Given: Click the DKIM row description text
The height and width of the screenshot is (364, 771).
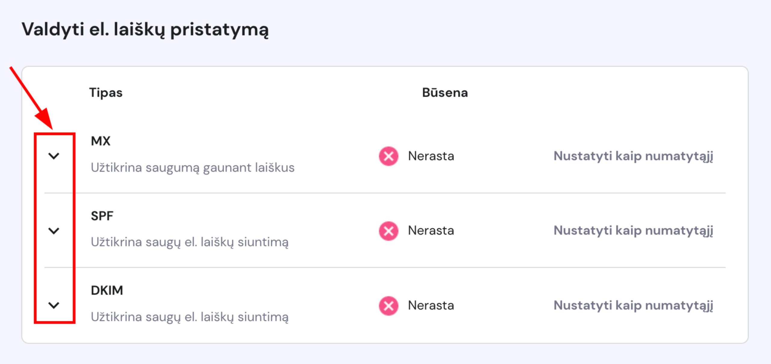Looking at the screenshot, I should pyautogui.click(x=189, y=317).
